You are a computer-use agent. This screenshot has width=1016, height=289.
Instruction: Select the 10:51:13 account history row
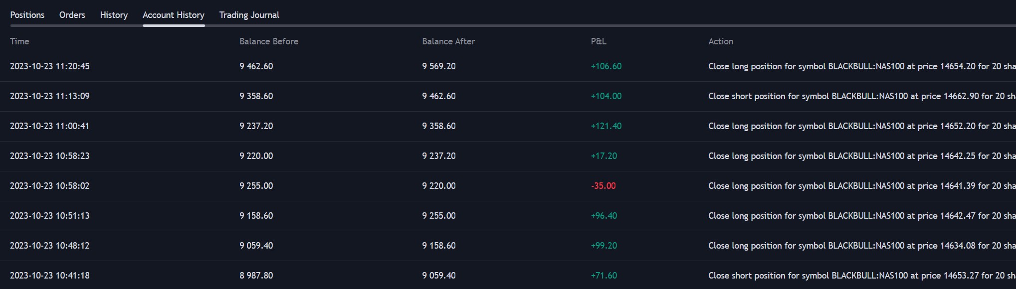click(x=49, y=216)
